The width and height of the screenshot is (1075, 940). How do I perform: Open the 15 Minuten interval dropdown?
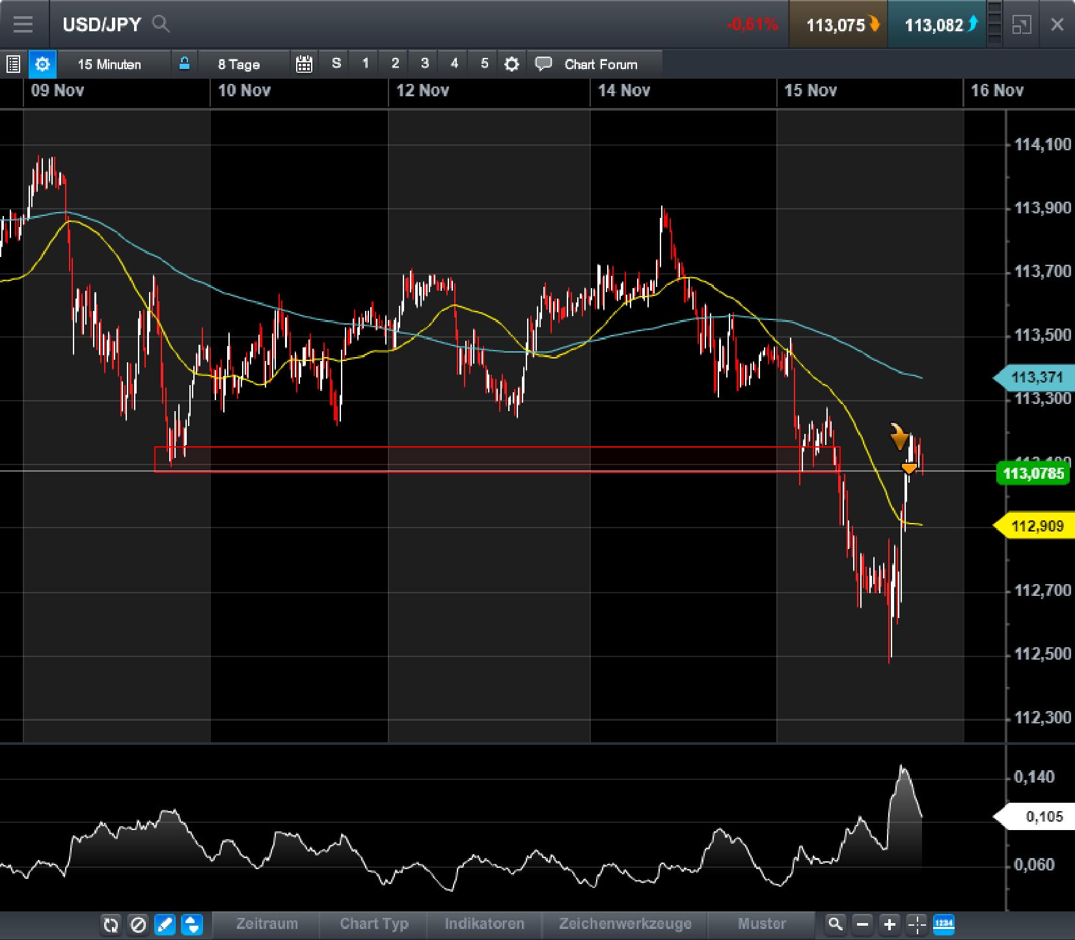(109, 64)
